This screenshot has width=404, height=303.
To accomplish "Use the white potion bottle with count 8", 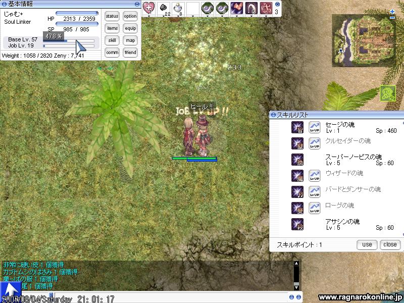I will point(178,8).
